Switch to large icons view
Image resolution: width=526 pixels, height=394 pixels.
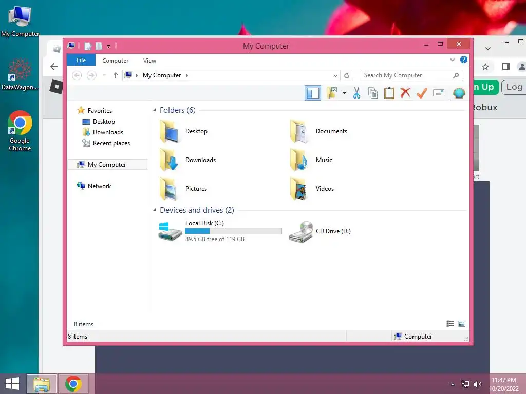462,324
